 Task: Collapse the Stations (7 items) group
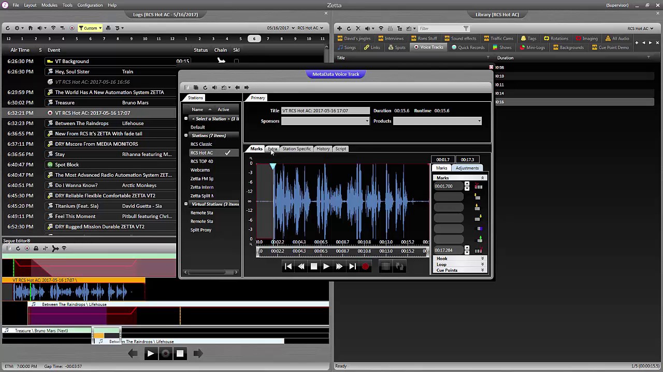tap(186, 135)
